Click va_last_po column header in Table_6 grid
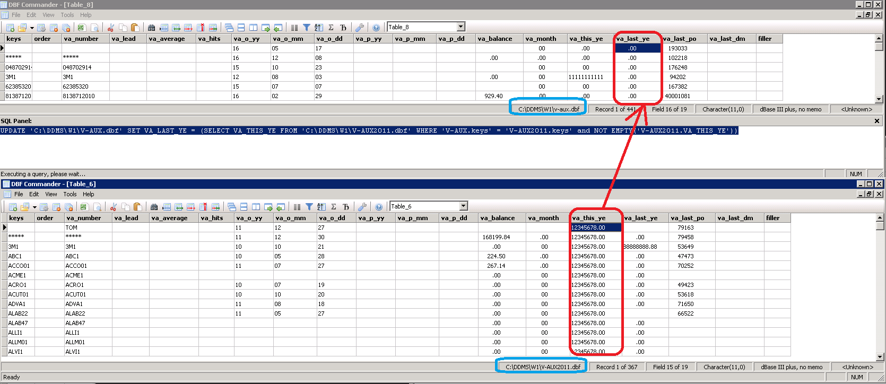Viewport: 886px width, 384px height. [x=692, y=218]
